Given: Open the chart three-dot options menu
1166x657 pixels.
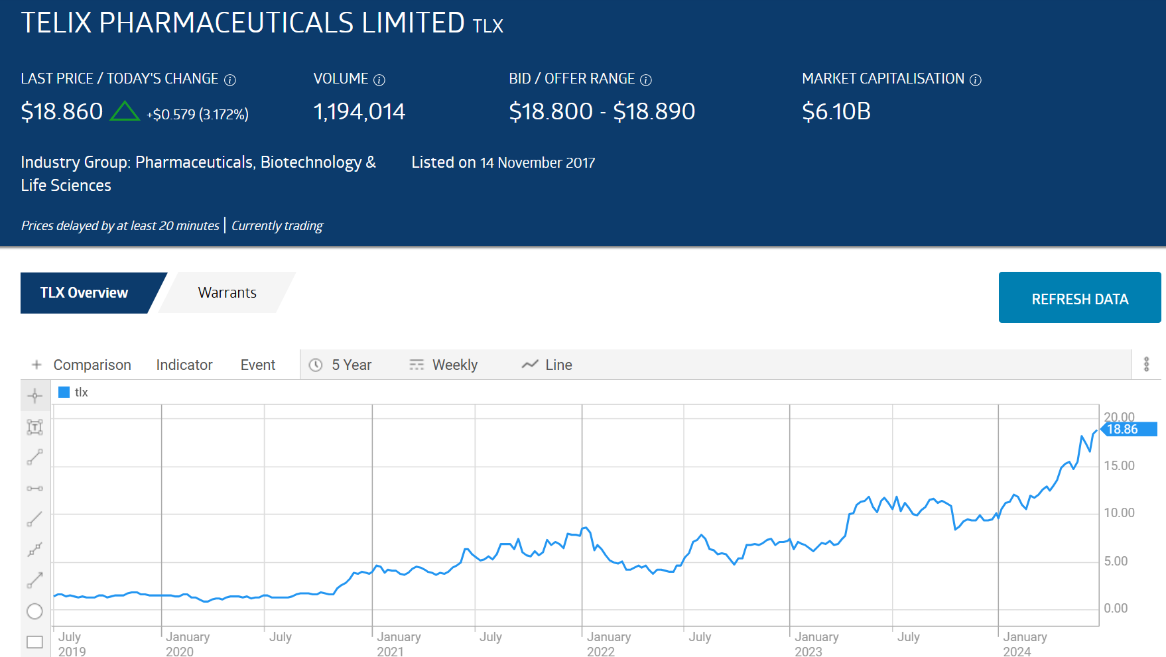Looking at the screenshot, I should tap(1146, 364).
